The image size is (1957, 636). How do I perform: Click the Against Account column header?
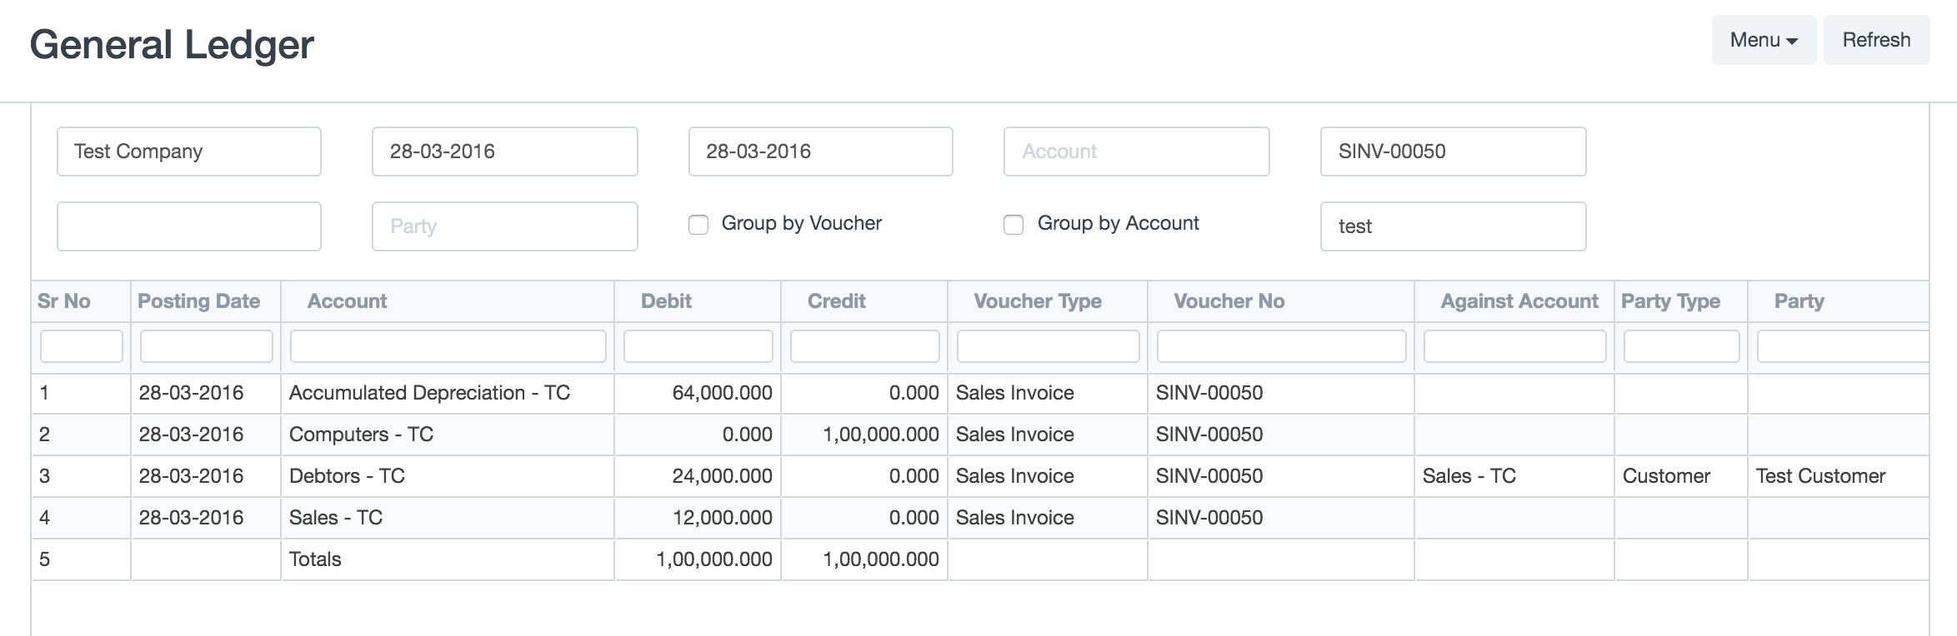(x=1519, y=301)
